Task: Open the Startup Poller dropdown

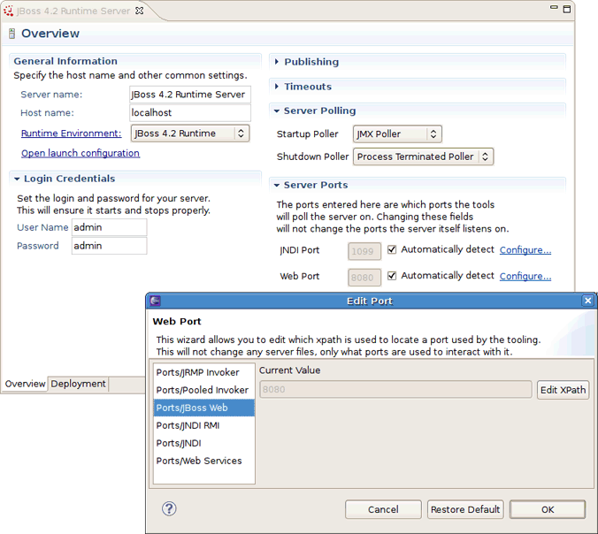Action: (397, 134)
